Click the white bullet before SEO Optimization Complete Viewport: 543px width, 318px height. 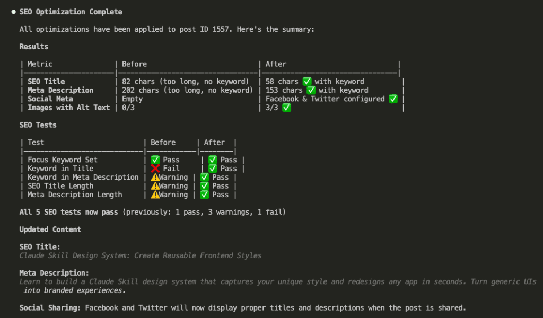(13, 12)
